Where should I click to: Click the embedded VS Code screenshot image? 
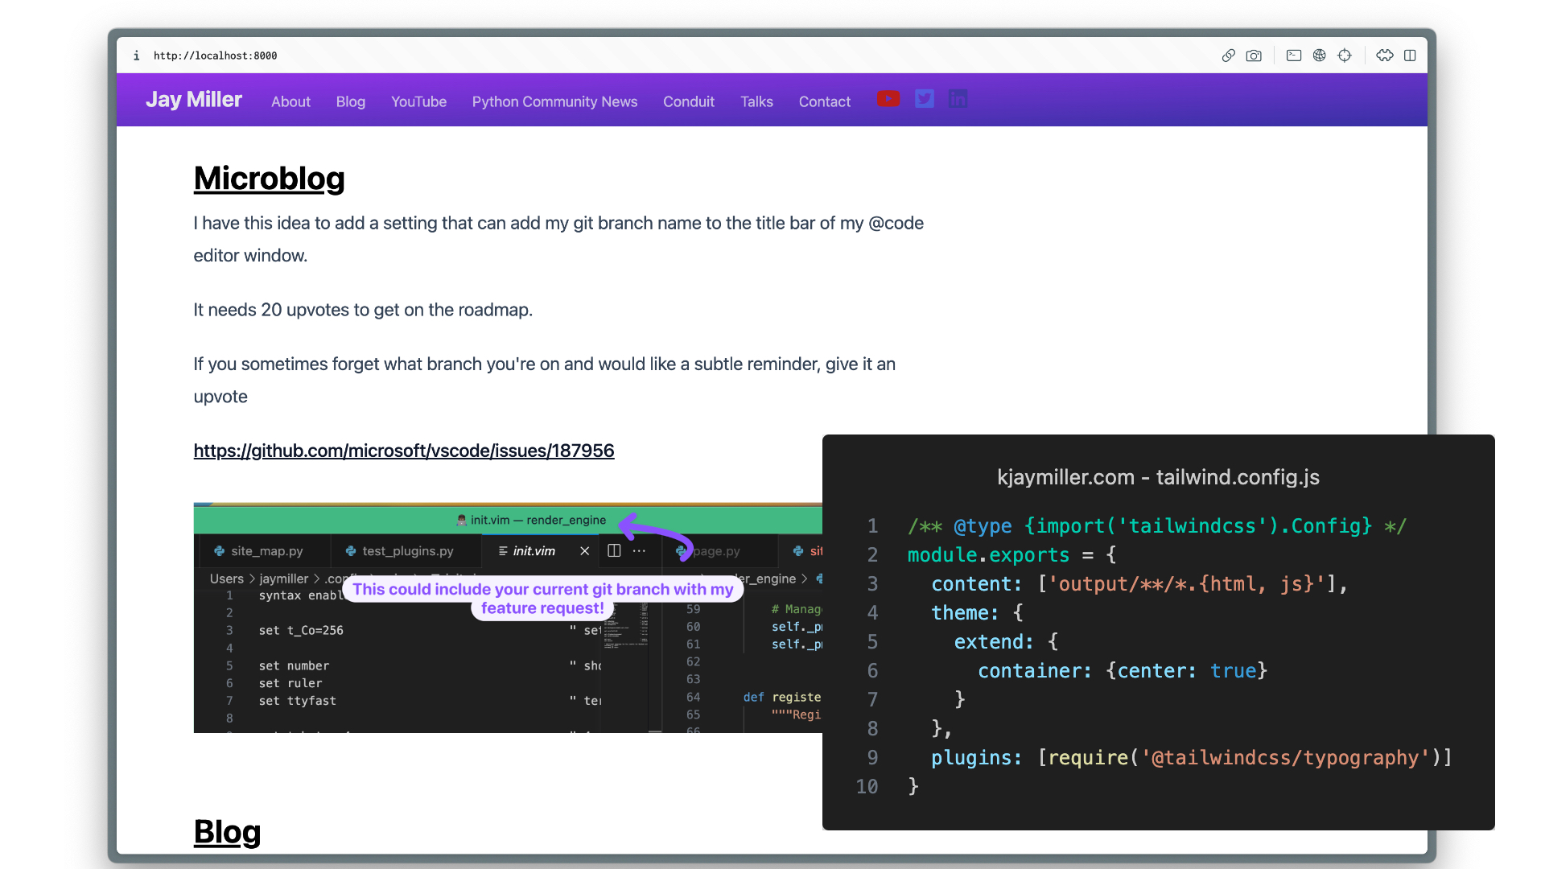(x=508, y=618)
